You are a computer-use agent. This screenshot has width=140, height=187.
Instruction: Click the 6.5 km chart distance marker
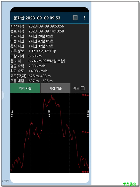coord(88,113)
